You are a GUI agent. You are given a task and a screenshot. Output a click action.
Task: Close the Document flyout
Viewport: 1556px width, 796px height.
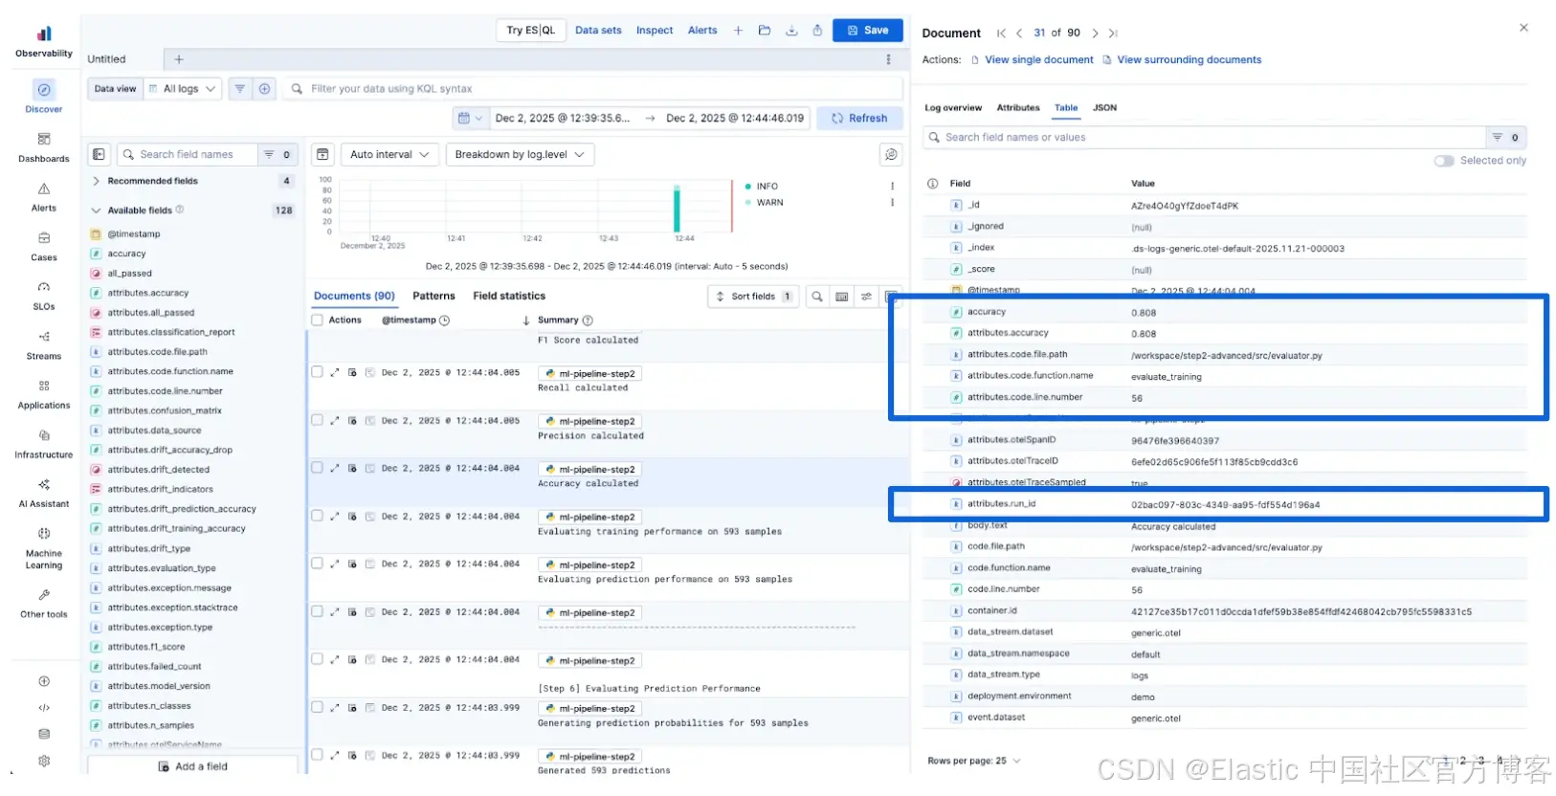click(x=1523, y=28)
